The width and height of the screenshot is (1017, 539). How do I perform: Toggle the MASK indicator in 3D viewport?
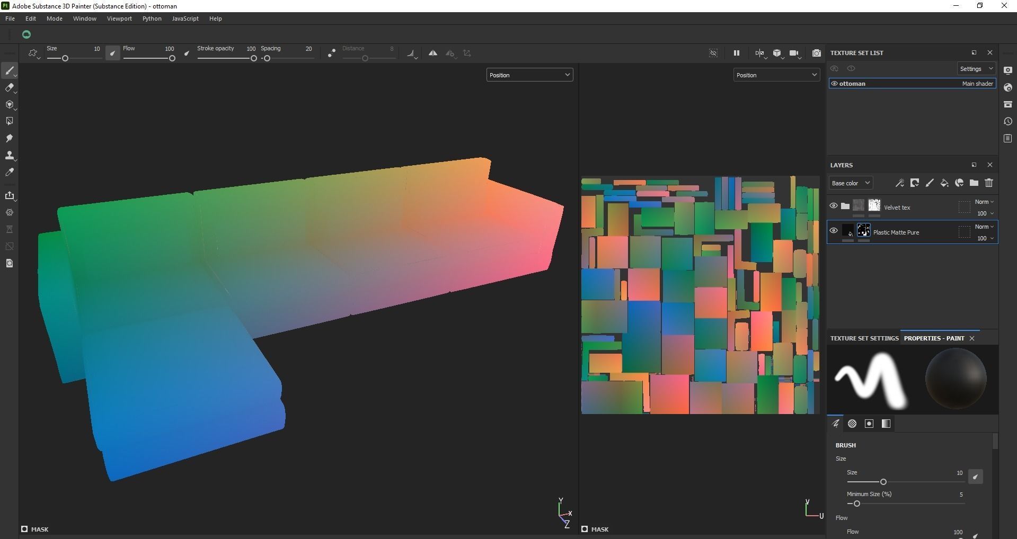(x=34, y=529)
